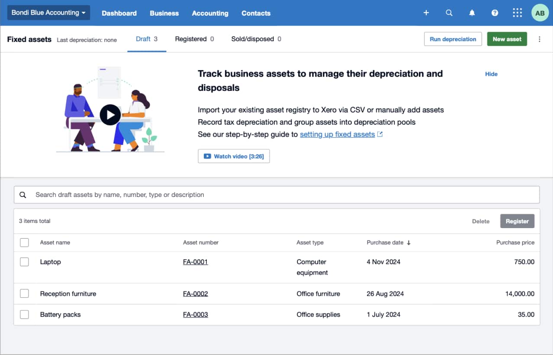The width and height of the screenshot is (553, 355).
Task: Open the notifications bell
Action: (472, 13)
